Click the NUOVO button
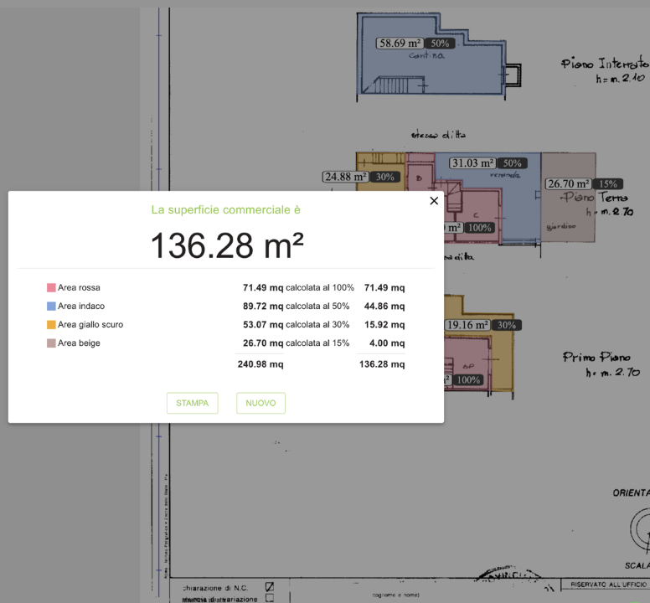The height and width of the screenshot is (603, 650). [261, 403]
